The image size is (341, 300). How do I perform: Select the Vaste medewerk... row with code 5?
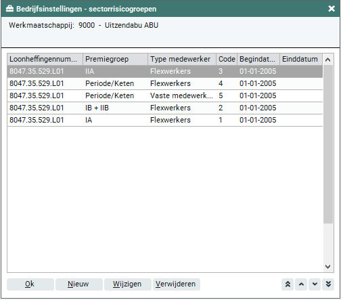point(165,95)
